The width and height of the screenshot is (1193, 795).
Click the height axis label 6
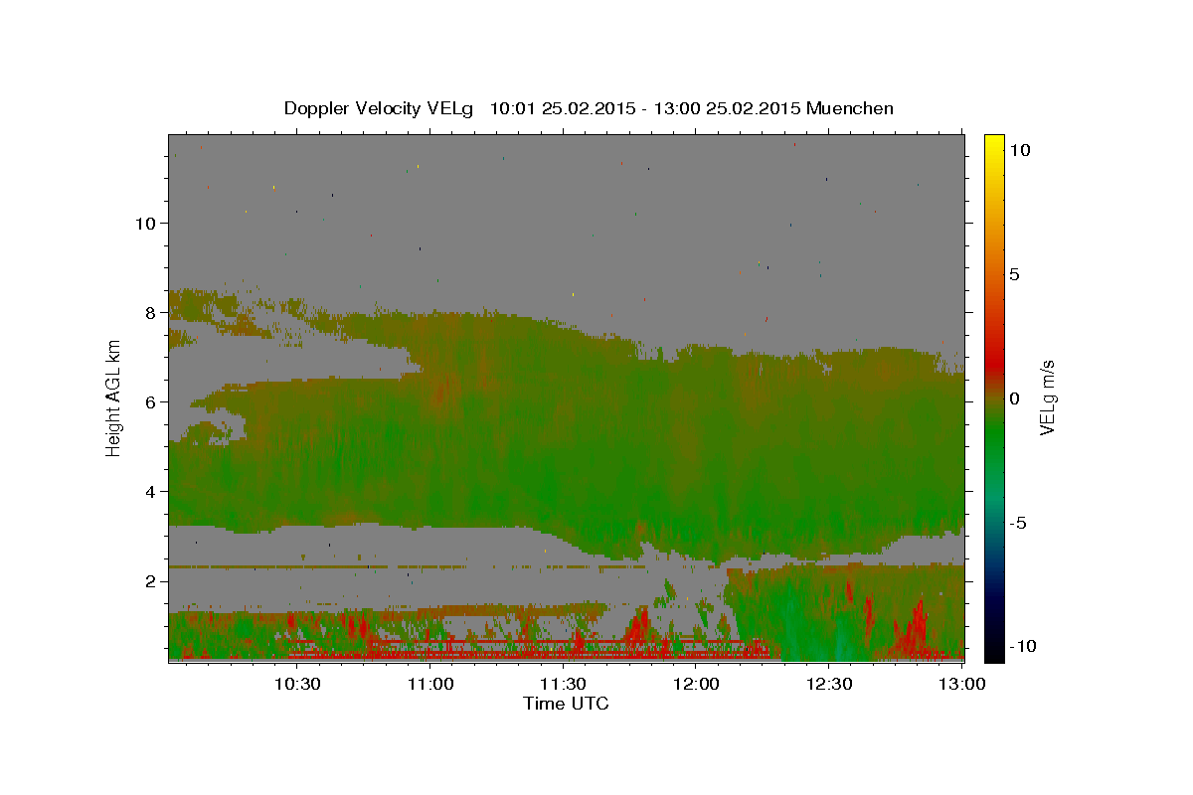click(x=150, y=401)
